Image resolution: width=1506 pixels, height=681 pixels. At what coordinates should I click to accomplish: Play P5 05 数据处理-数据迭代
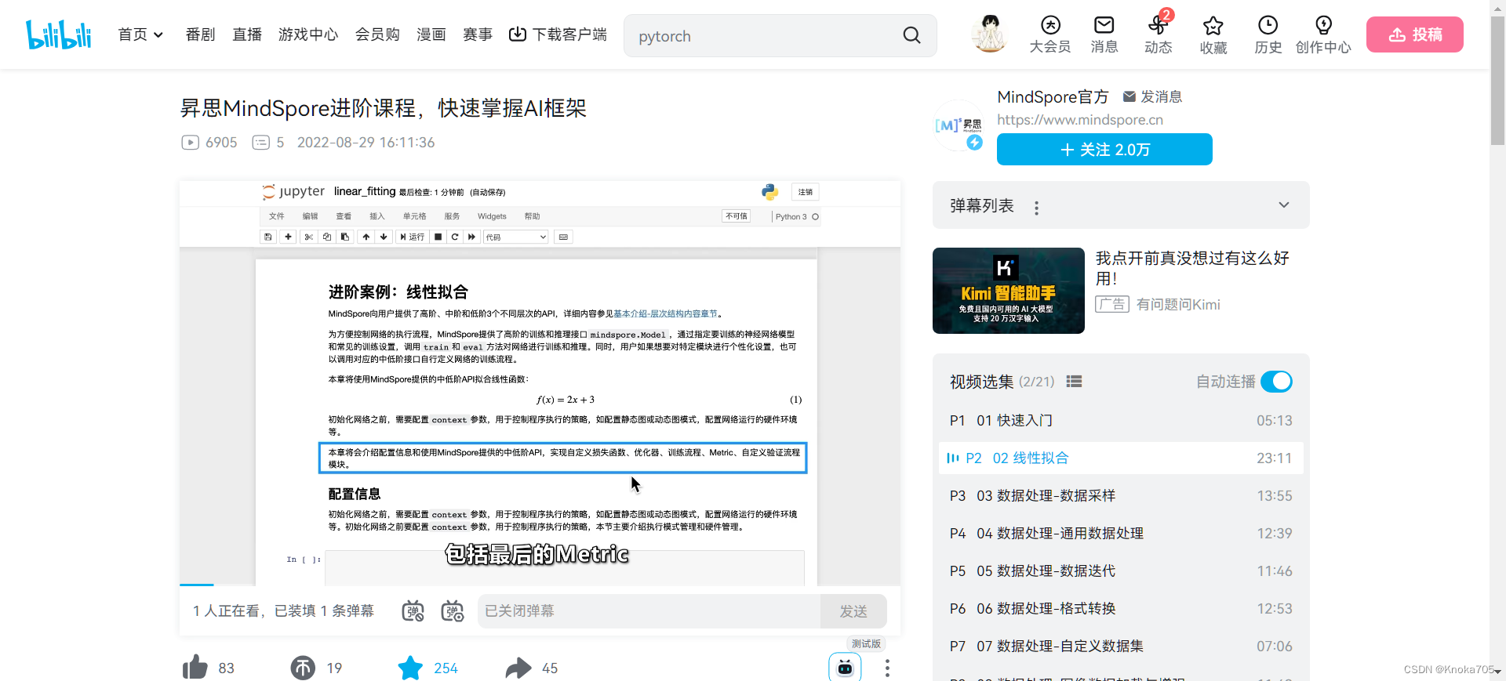point(1121,571)
